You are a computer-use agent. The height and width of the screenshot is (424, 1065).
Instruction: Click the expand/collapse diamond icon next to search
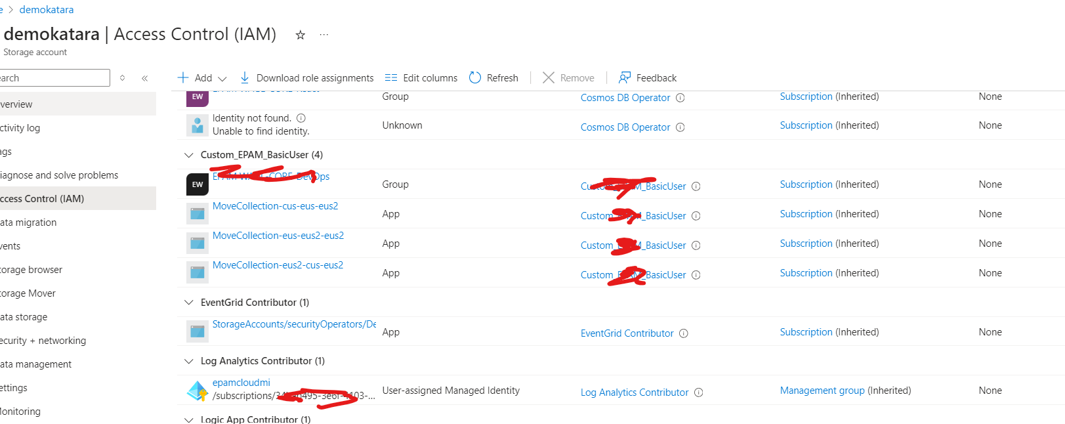pyautogui.click(x=122, y=78)
